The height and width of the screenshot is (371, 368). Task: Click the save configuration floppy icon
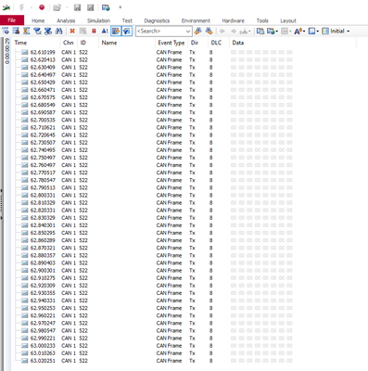[77, 7]
